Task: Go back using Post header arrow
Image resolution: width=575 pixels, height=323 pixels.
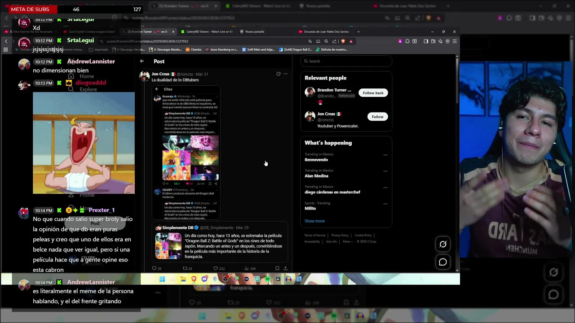Action: tap(142, 61)
